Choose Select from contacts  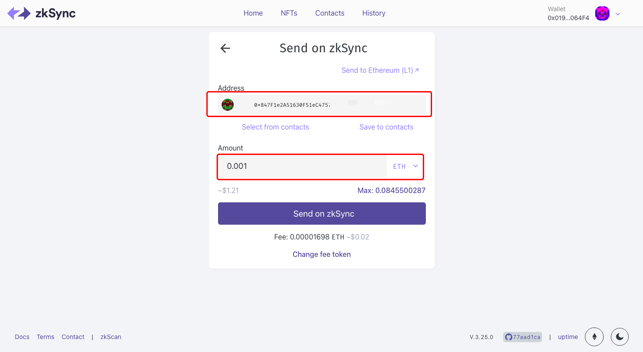[x=275, y=127]
